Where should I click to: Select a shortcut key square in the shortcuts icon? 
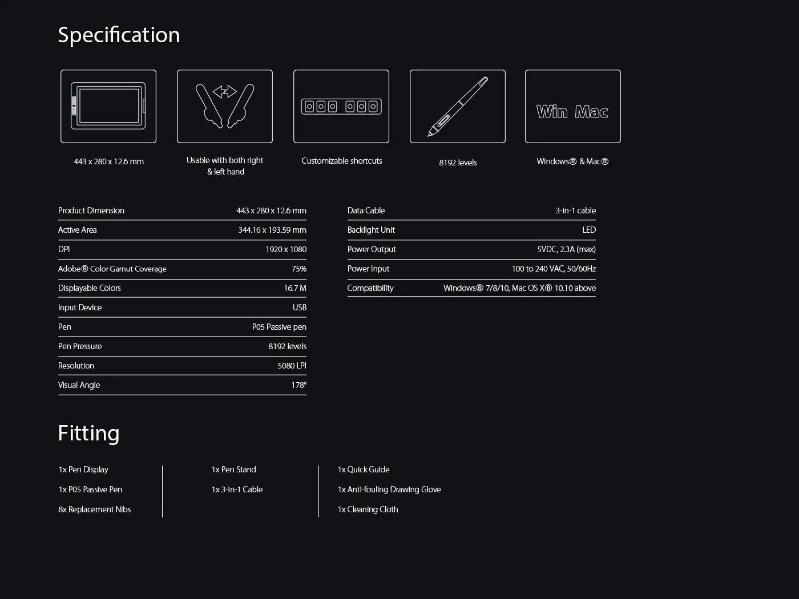309,106
